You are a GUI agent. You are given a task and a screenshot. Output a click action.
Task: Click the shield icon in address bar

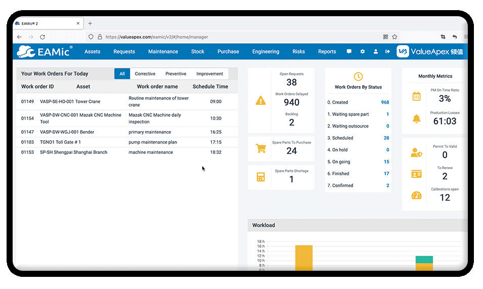point(91,37)
